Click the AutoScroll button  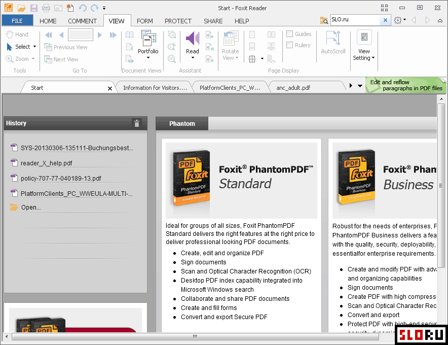(x=333, y=43)
